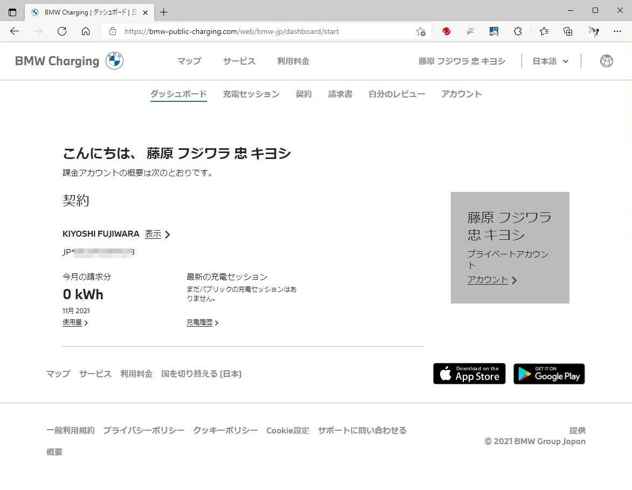Screen dimensions: 632x490
Task: Open browser Settings and more menu
Action: tap(617, 31)
